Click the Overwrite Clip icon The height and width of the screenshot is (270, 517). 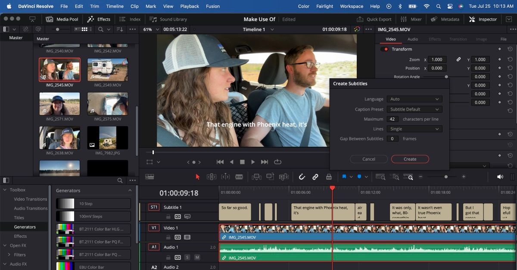pos(270,177)
